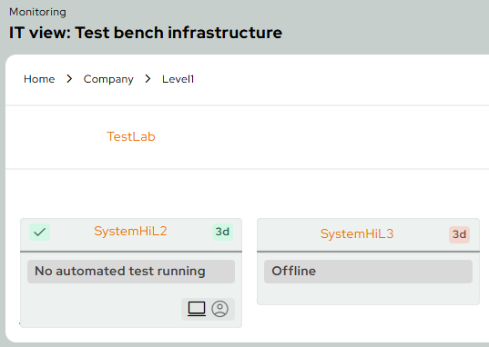Open the TestLab link
The image size is (489, 347).
(x=131, y=136)
